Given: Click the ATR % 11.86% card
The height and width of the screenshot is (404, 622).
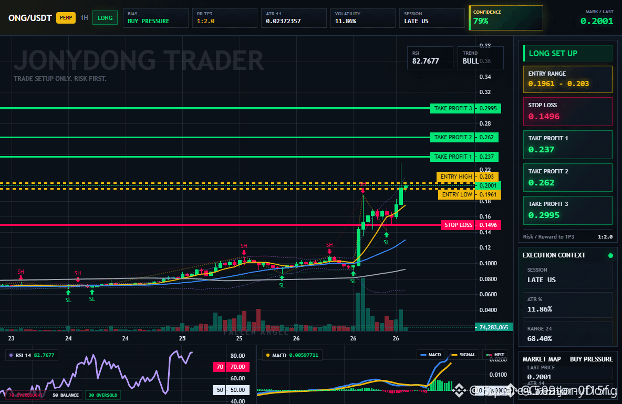Looking at the screenshot, I should click(568, 305).
